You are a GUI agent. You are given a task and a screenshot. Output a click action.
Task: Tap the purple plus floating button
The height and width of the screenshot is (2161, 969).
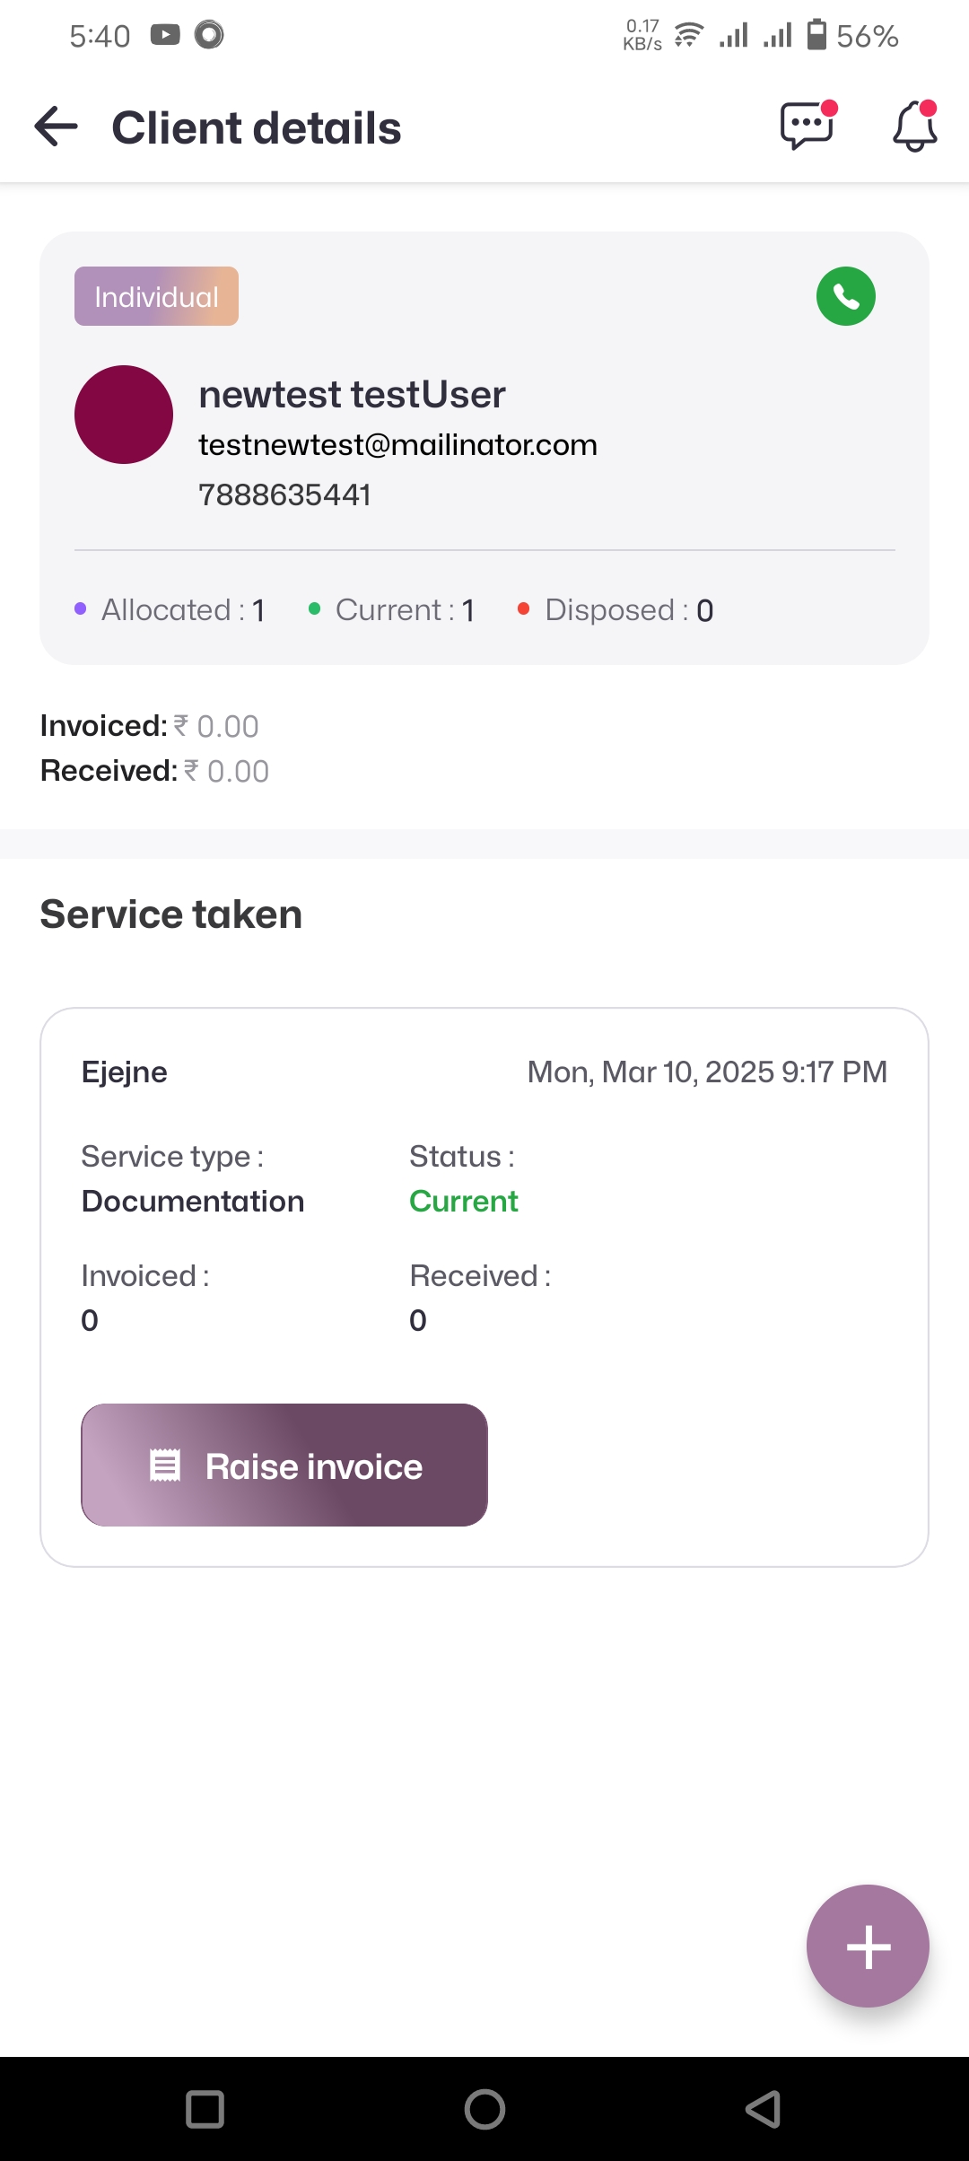[x=868, y=1947]
